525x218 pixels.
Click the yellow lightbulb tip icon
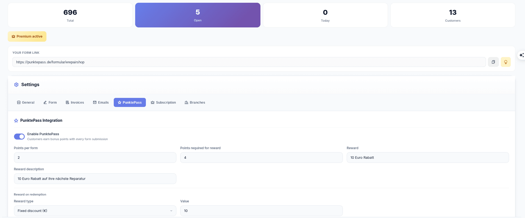(505, 62)
